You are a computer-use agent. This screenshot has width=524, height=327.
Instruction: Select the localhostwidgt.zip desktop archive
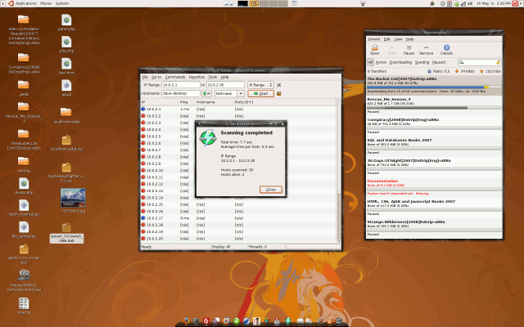pyautogui.click(x=66, y=143)
